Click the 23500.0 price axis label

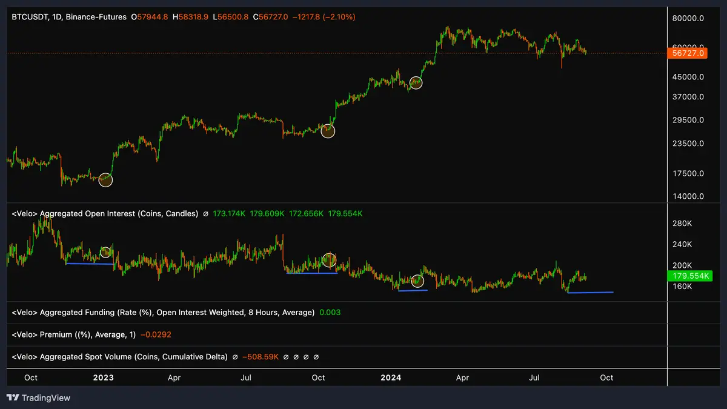point(688,144)
